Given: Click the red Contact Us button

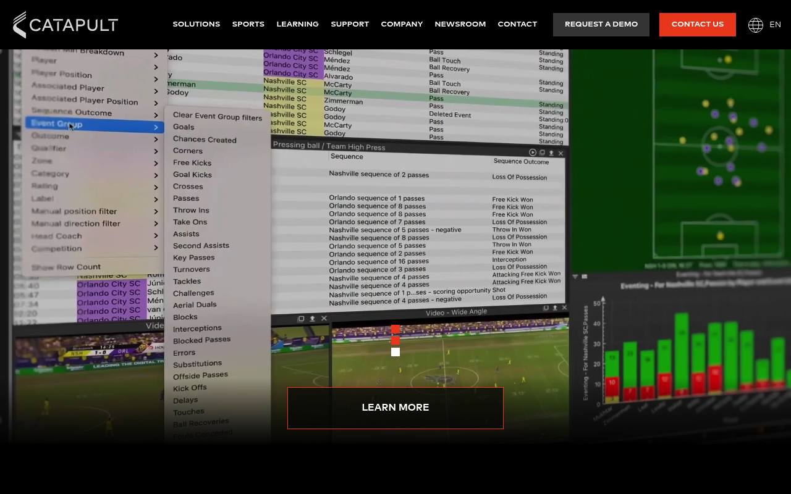Looking at the screenshot, I should click(x=698, y=25).
